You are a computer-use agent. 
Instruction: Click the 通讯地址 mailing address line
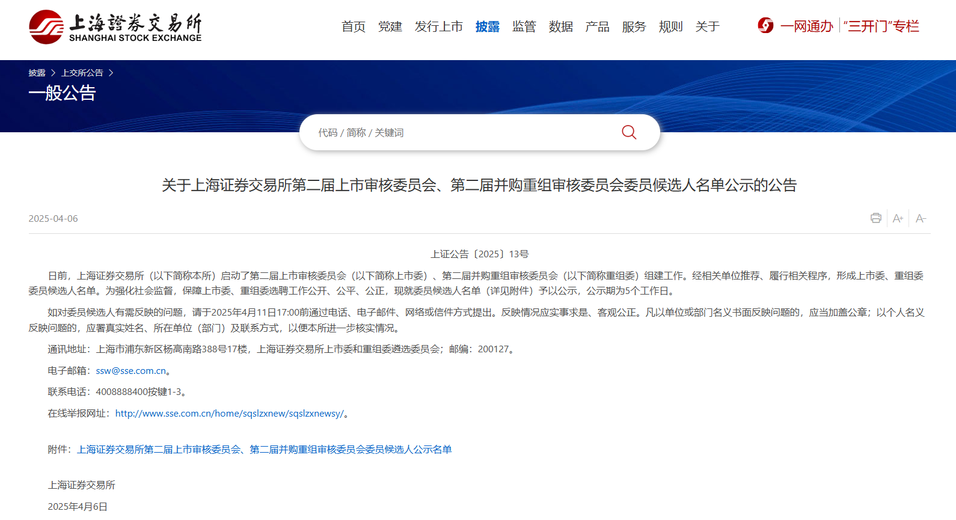point(283,349)
